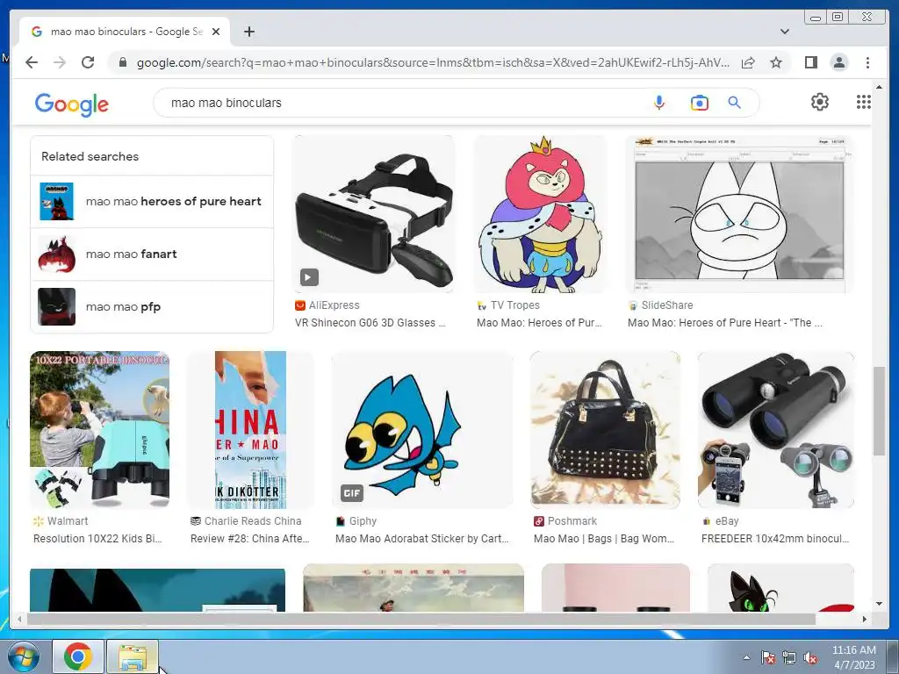Open FREEDEER 10x42mm binocul... title link

coord(775,539)
